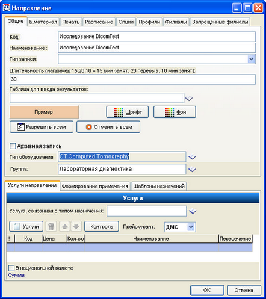Enable В национальной валюте checkbox
Viewport: 266px width, 299px height.
tap(11, 268)
